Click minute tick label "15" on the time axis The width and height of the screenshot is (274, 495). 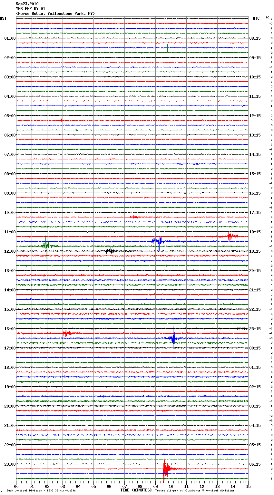[248, 486]
